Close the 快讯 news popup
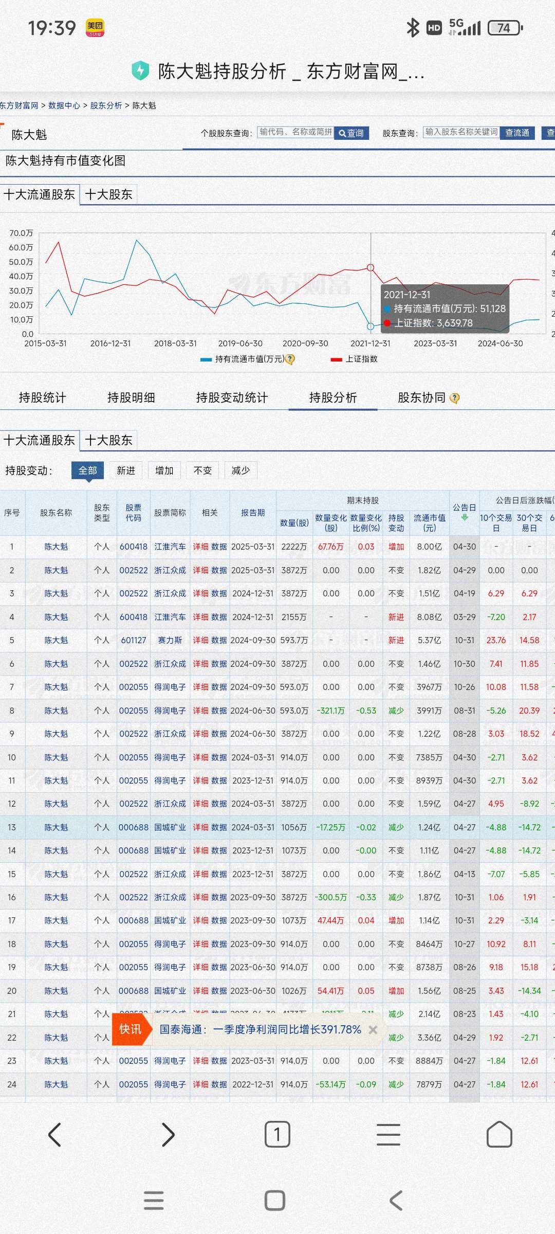555x1234 pixels. tap(373, 1030)
